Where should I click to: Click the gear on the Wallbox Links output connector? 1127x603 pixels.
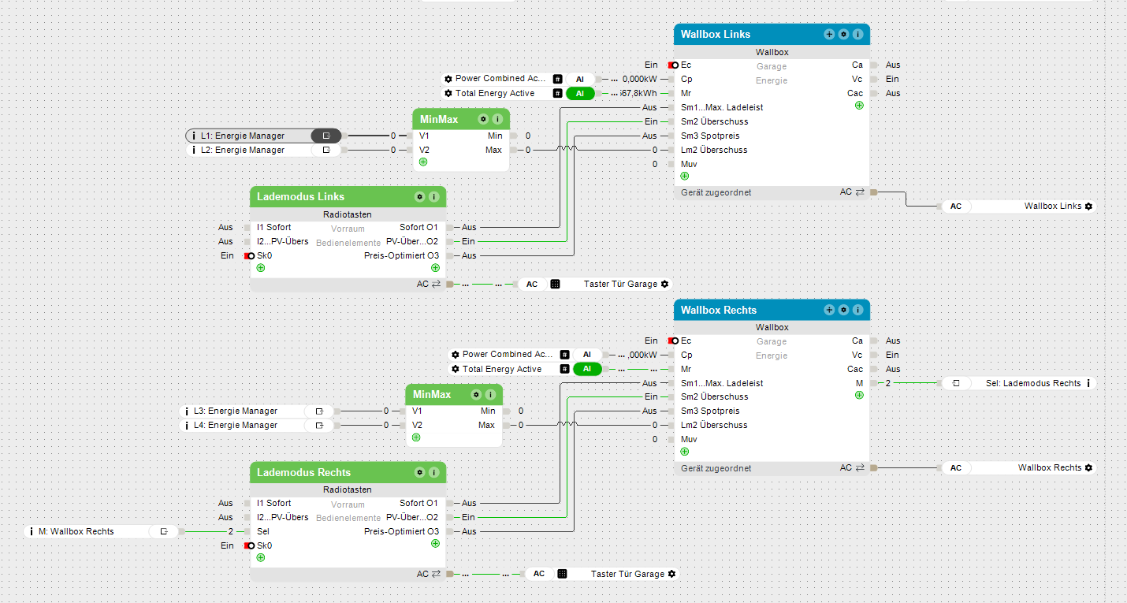coord(1088,206)
